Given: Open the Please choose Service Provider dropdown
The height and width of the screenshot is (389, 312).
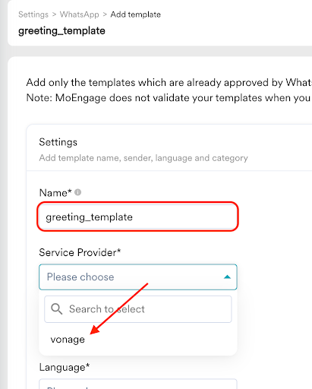Looking at the screenshot, I should (x=138, y=277).
